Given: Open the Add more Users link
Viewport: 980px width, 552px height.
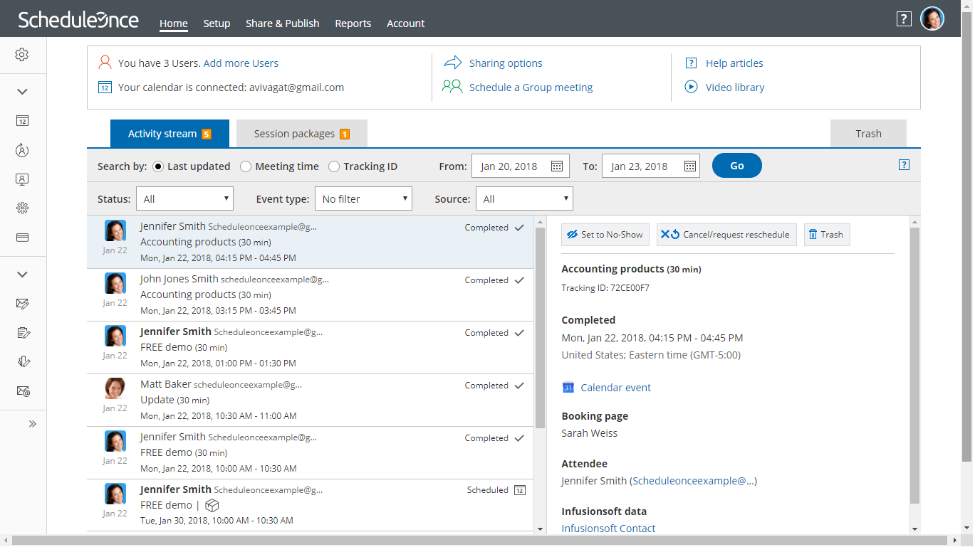Looking at the screenshot, I should click(241, 63).
